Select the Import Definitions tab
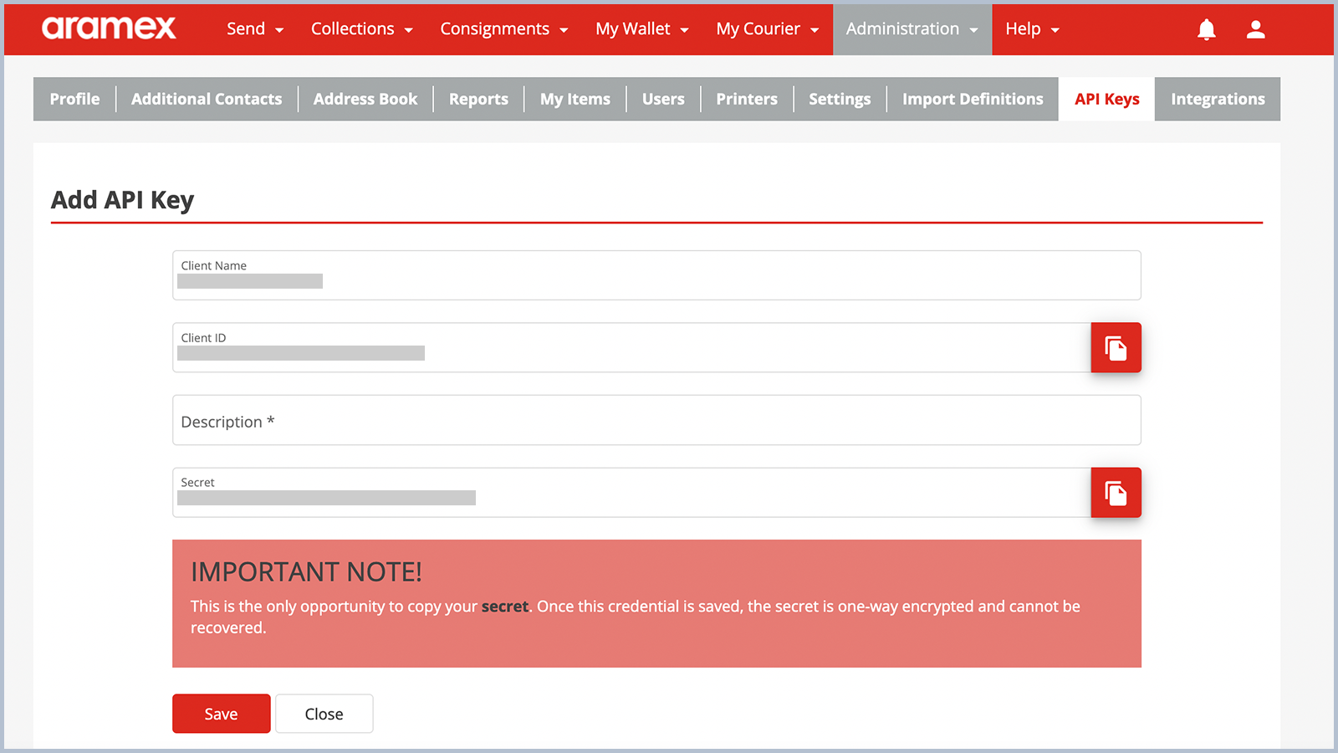This screenshot has width=1338, height=753. coord(972,99)
